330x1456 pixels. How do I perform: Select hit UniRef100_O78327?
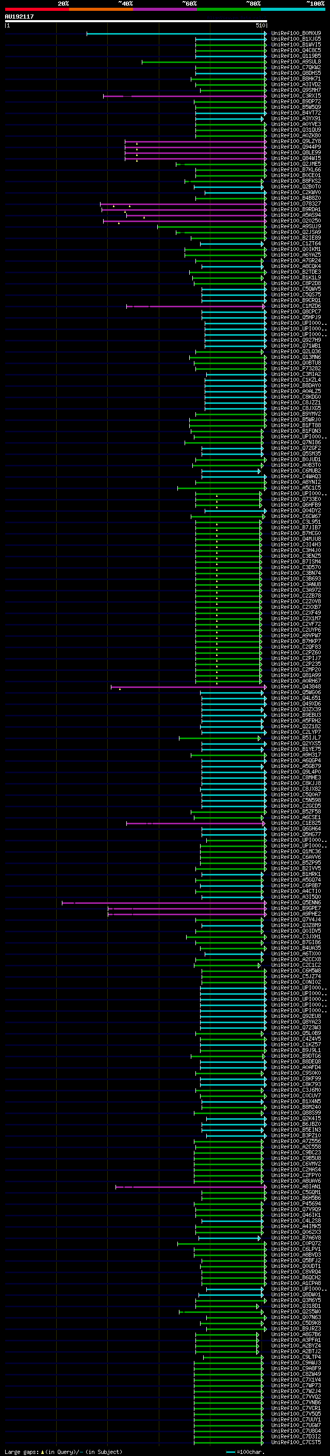[x=296, y=203]
